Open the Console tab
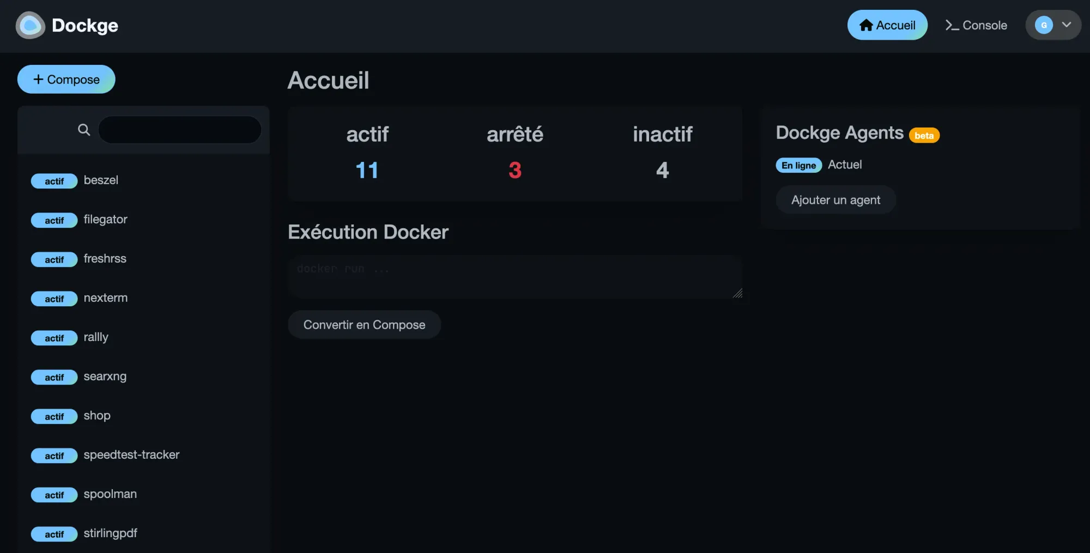1090x553 pixels. [976, 25]
